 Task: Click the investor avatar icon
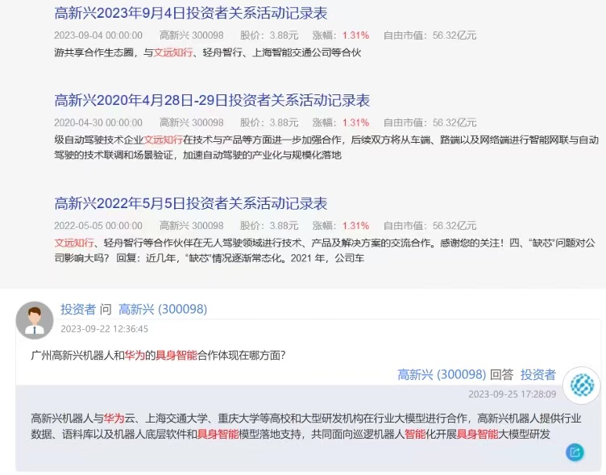coord(35,320)
